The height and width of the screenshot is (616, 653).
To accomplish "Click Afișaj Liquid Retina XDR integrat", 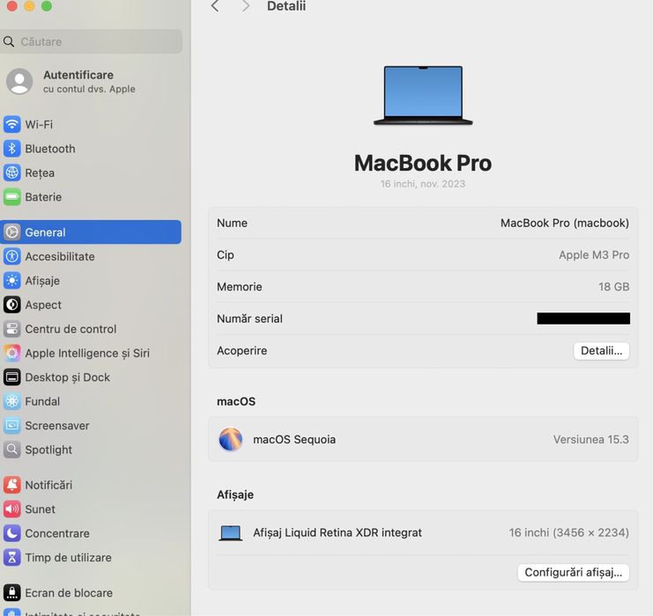I will [338, 532].
